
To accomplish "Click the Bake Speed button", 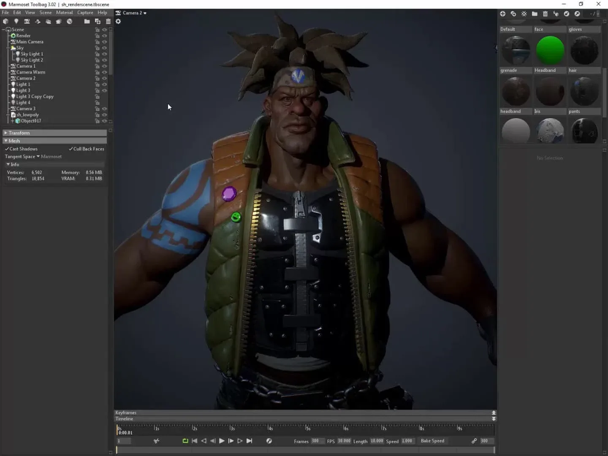I will coord(433,441).
